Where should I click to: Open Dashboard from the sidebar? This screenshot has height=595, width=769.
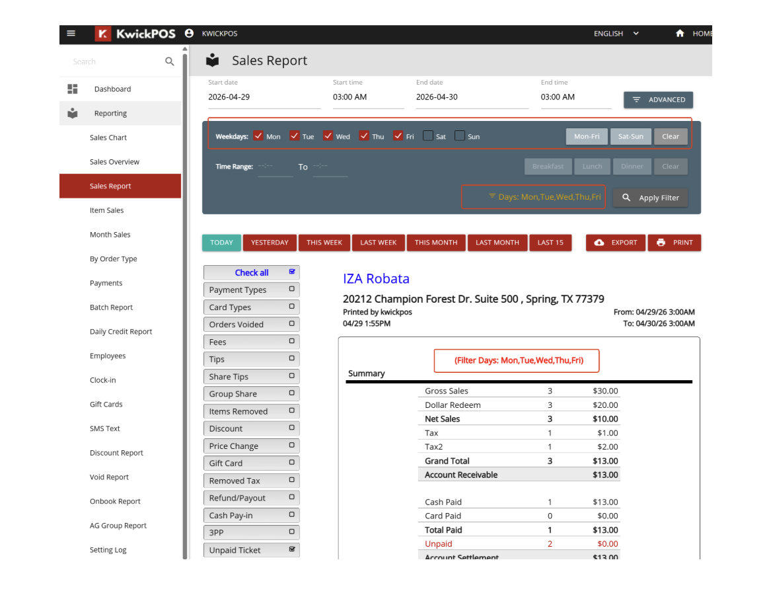point(120,89)
